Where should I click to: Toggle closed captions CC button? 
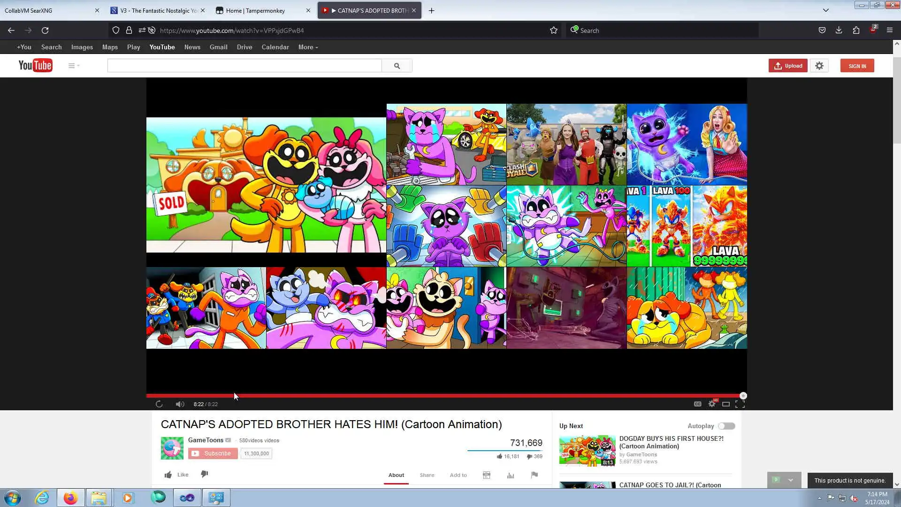(x=697, y=404)
